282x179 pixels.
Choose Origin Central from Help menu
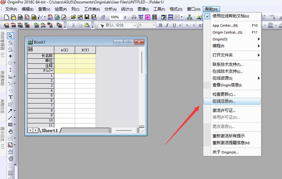coord(232,33)
